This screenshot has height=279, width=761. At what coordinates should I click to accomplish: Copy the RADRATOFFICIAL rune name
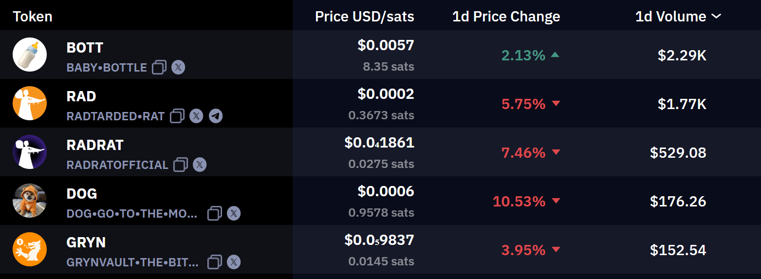click(181, 165)
